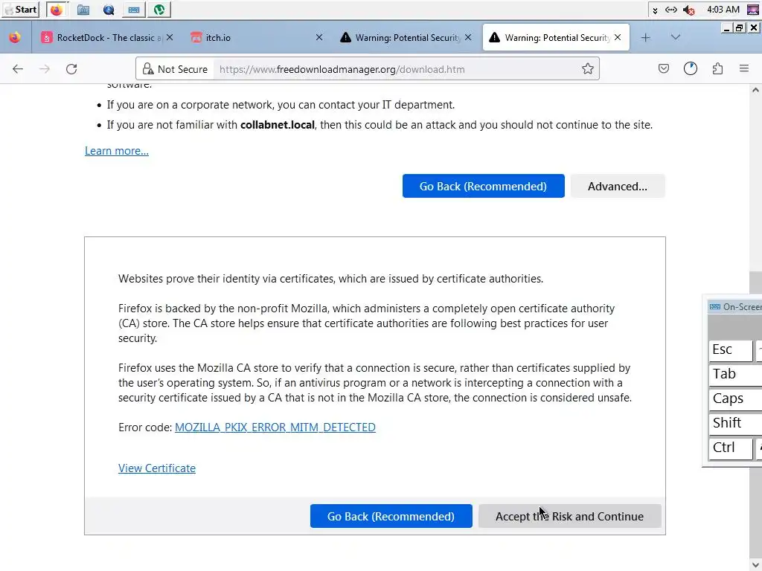The width and height of the screenshot is (762, 571).
Task: Expand the system tray chevron
Action: [655, 10]
